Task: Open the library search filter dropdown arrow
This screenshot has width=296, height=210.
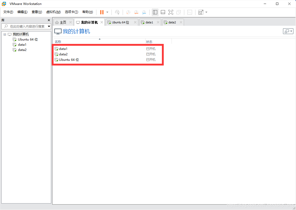Action: click(x=49, y=27)
